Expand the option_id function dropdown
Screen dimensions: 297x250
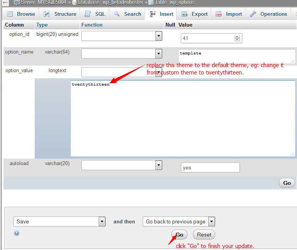[x=158, y=36]
